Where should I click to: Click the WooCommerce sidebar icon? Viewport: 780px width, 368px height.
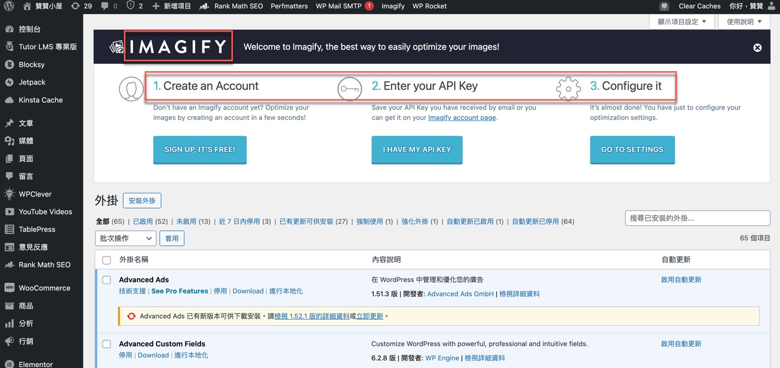coord(9,288)
